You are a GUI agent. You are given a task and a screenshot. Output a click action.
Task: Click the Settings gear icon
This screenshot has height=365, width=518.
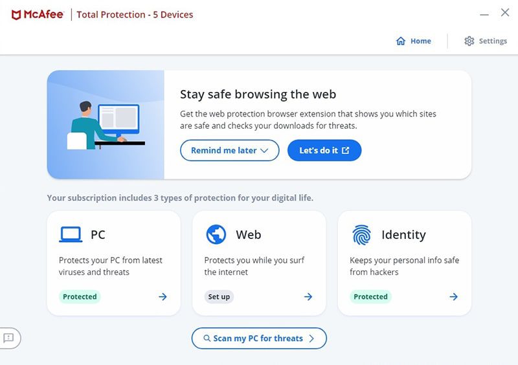coord(469,41)
